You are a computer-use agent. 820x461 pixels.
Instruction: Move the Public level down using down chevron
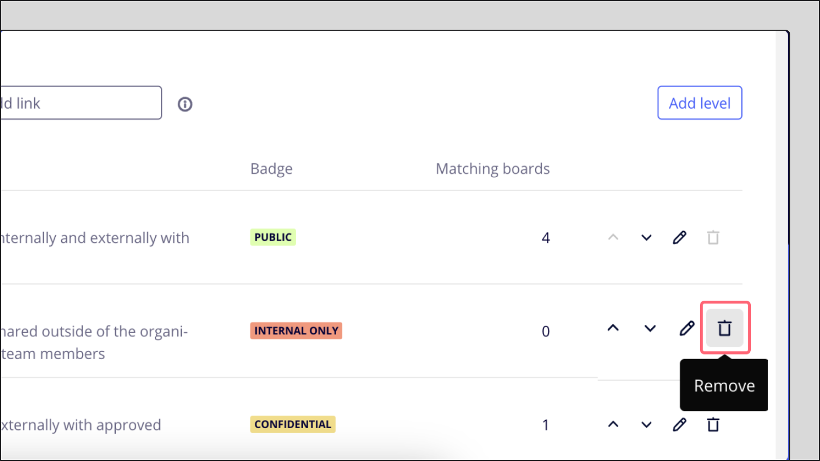tap(646, 237)
